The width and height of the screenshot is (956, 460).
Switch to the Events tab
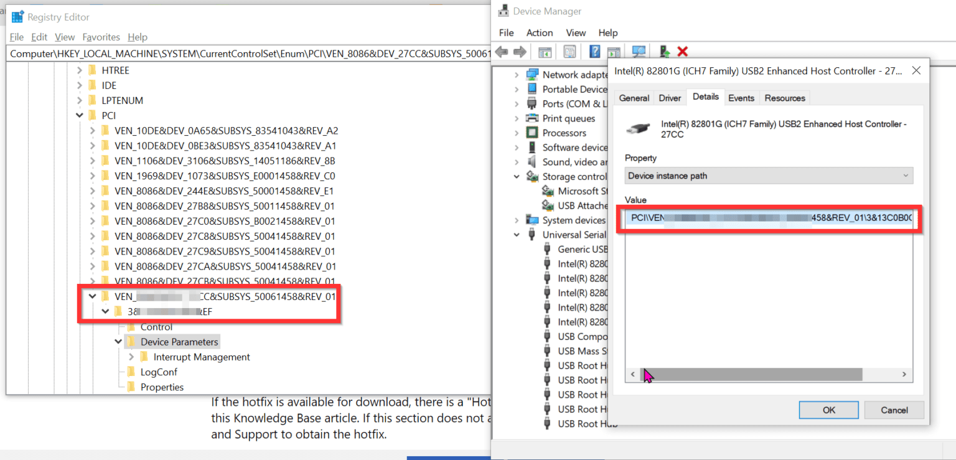741,98
